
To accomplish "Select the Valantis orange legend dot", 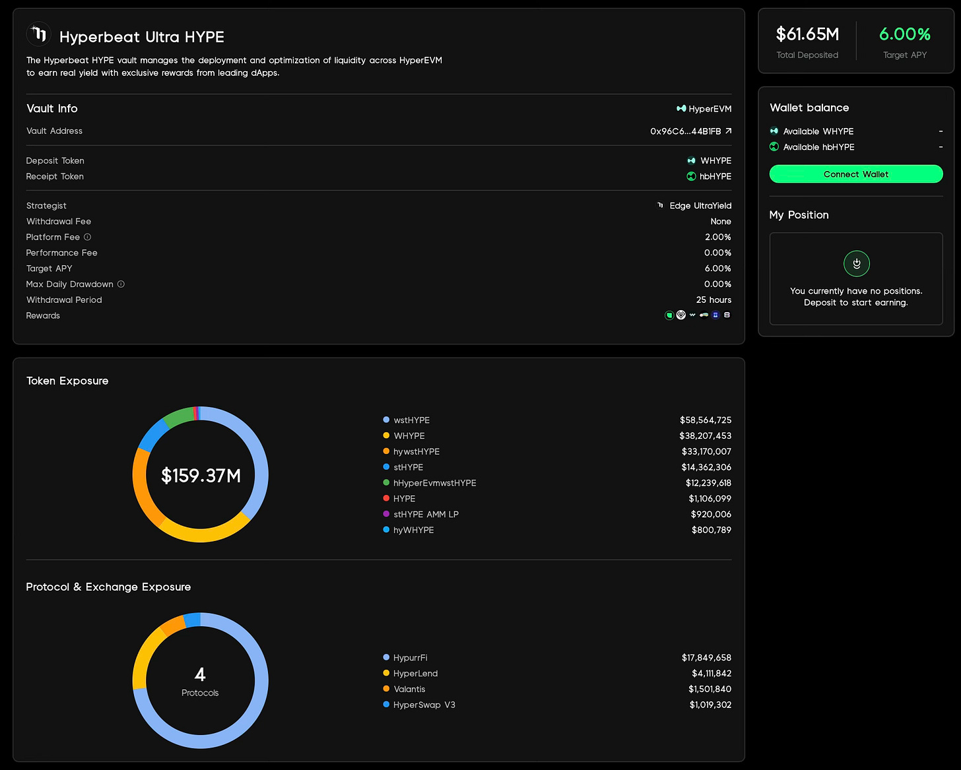I will pos(386,689).
